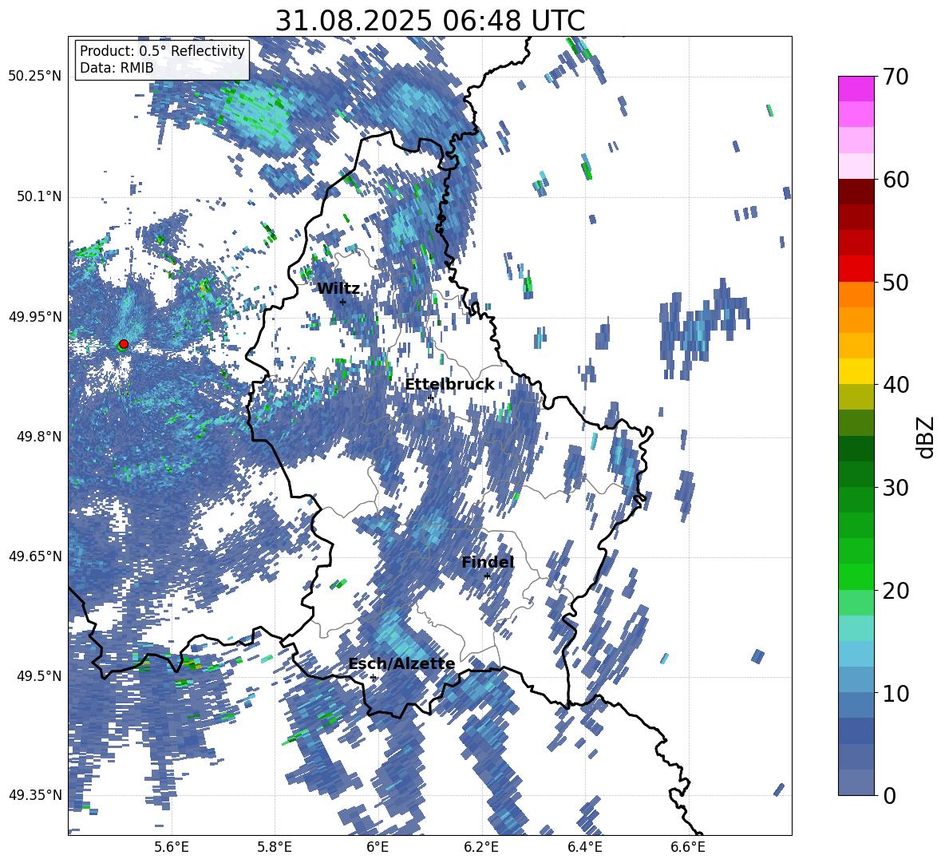
Task: Click the bright red colorbar segment above 50
Action: coord(856,268)
